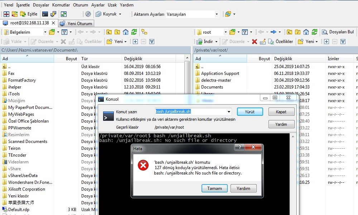
Task: Expand the remote forward history dropdown arrow
Action: point(280,32)
